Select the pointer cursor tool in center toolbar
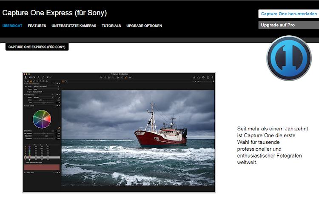Image resolution: width=319 pixels, height=208 pixels. point(101,77)
